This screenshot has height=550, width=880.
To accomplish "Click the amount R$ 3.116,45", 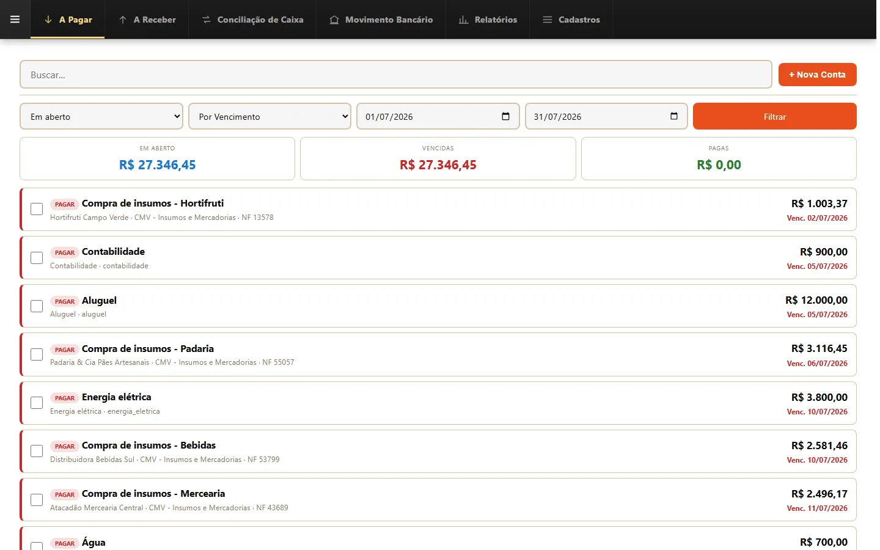I will [x=819, y=348].
